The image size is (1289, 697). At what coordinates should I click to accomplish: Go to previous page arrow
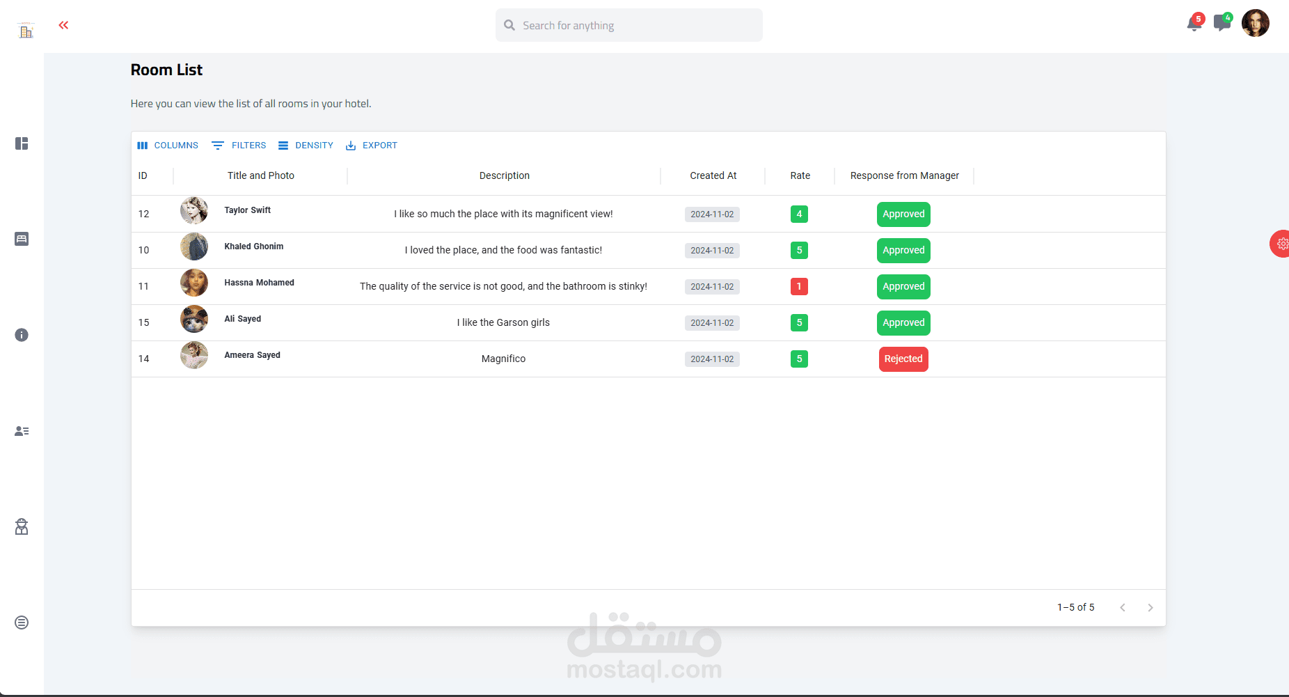[x=1122, y=608]
